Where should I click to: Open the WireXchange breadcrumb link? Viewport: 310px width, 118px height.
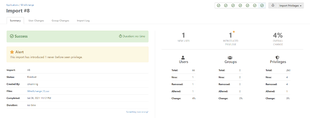[27, 5]
